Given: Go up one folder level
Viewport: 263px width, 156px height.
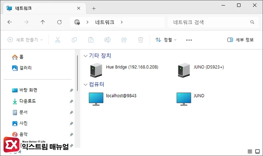Looking at the screenshot, I should click(43, 22).
